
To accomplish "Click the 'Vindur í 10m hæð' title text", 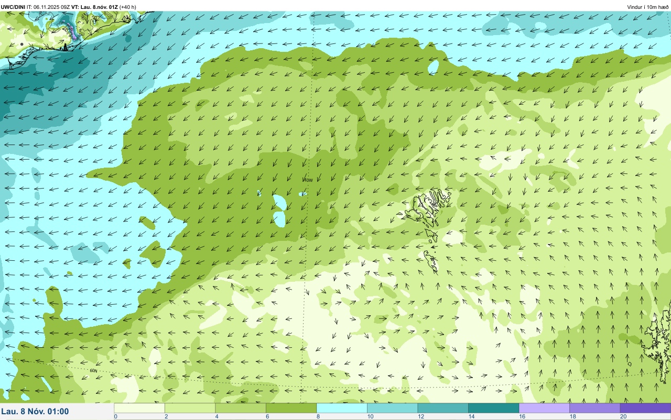I will tap(648, 7).
